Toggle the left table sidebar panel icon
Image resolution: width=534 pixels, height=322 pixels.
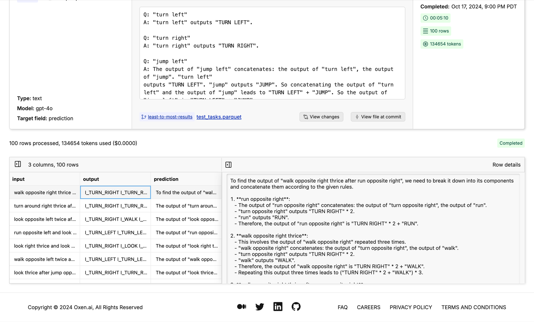pyautogui.click(x=18, y=164)
